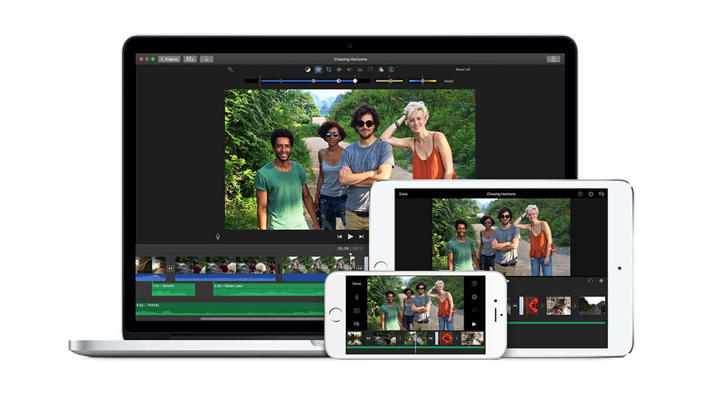Open the settings gear on the iPhone
Image resolution: width=701 pixels, height=394 pixels.
pyautogui.click(x=474, y=297)
